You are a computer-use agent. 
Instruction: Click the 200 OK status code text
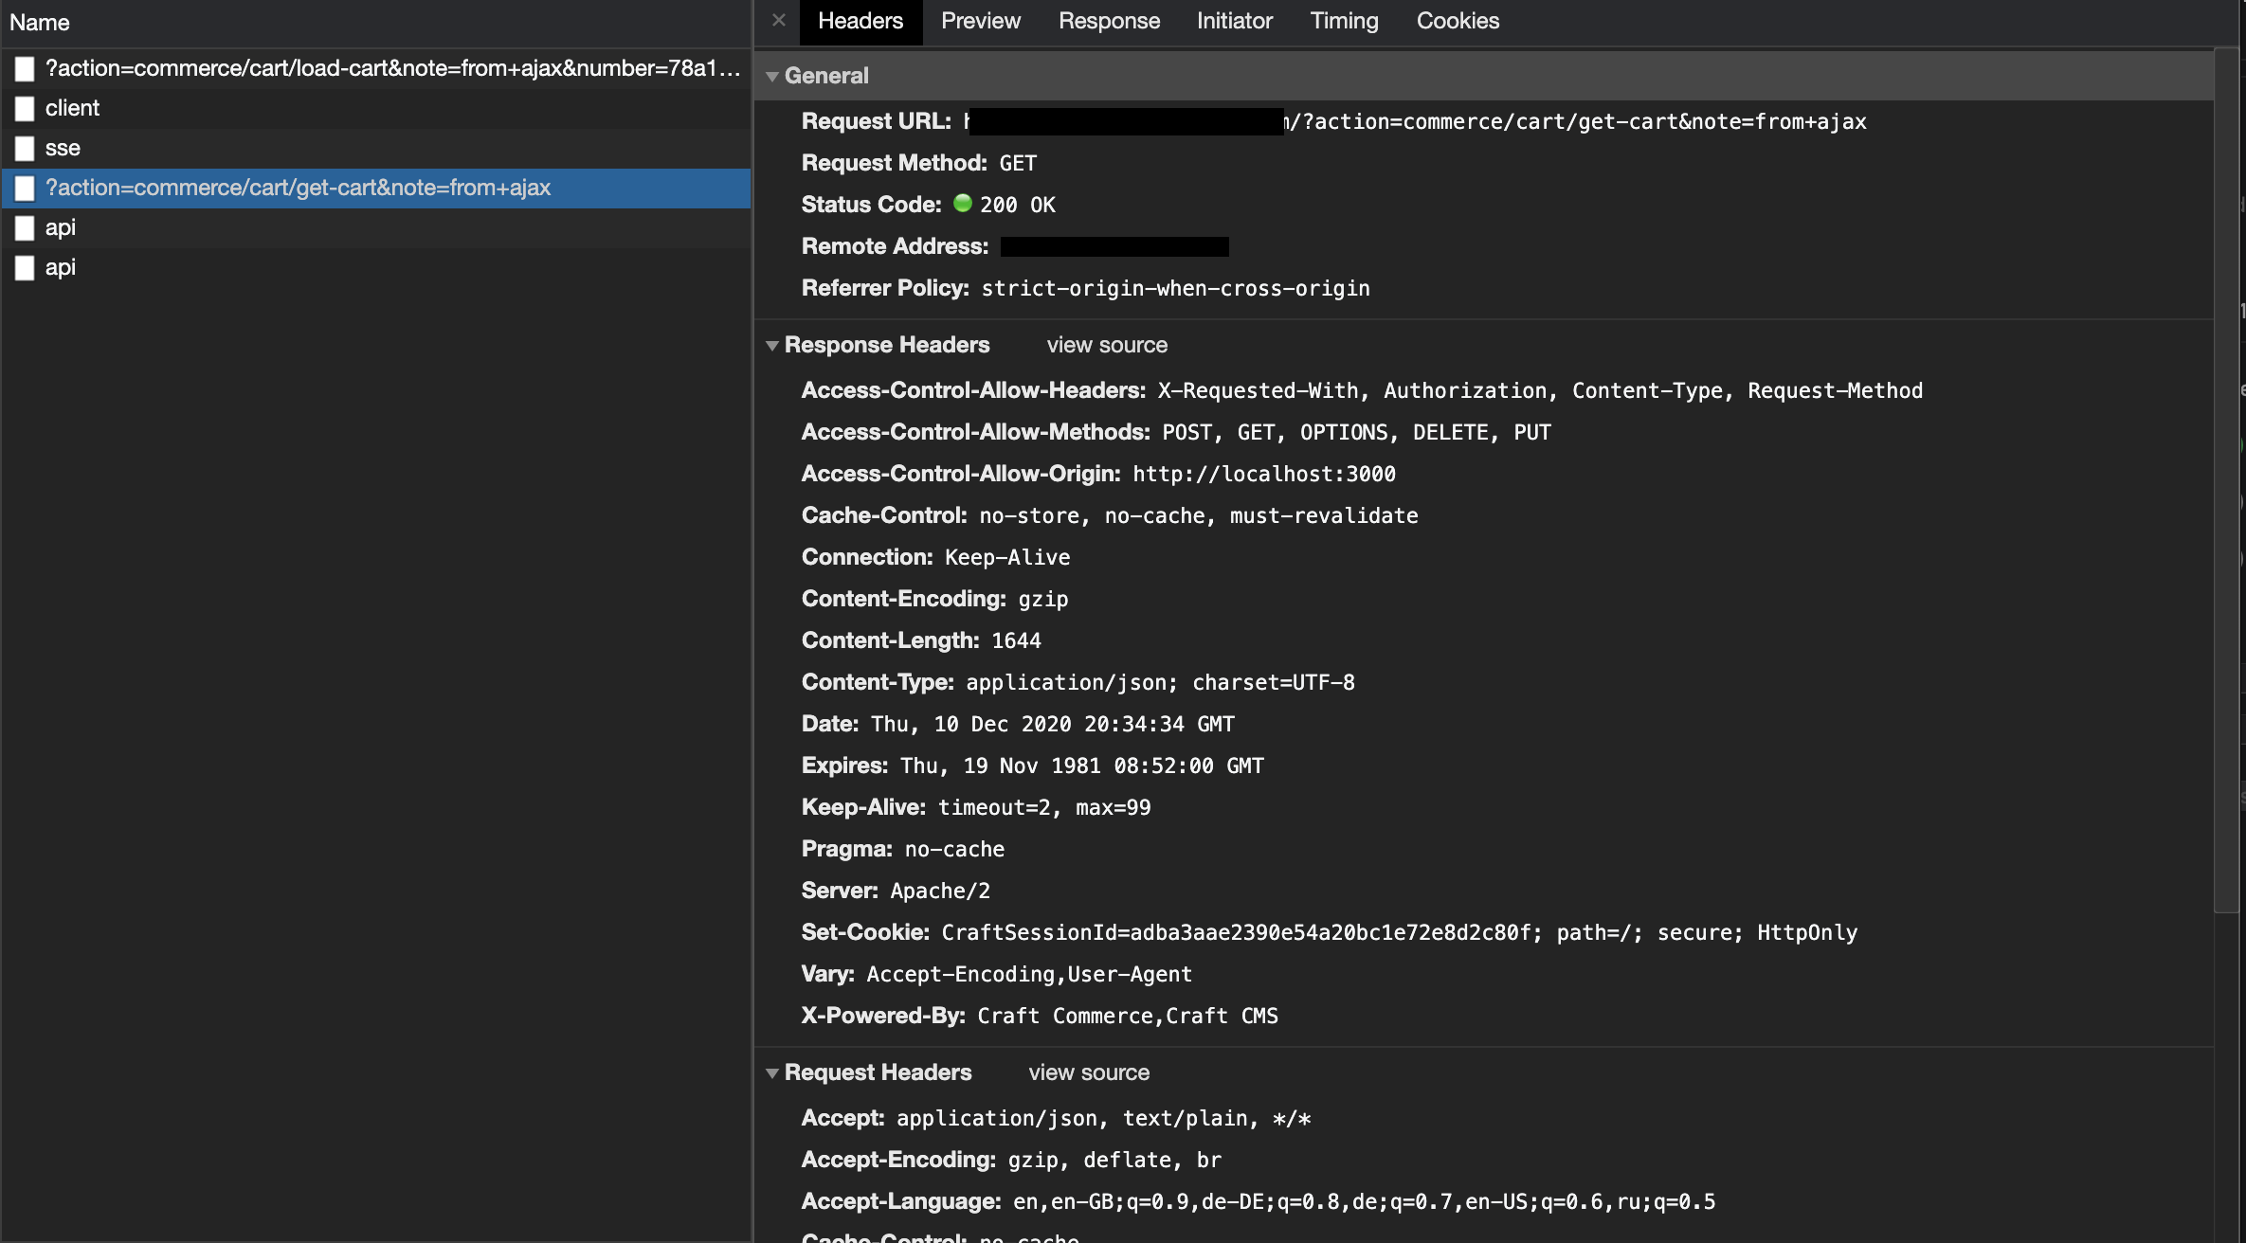point(1018,205)
